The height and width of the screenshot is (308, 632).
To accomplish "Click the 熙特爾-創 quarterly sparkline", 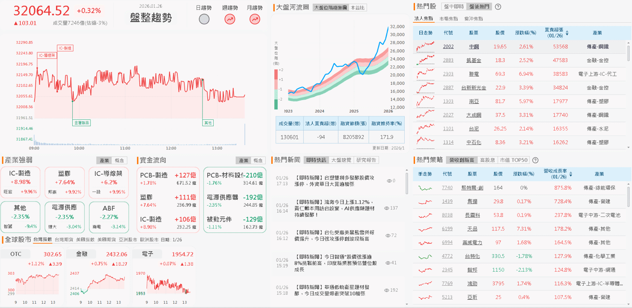I will (425, 188).
